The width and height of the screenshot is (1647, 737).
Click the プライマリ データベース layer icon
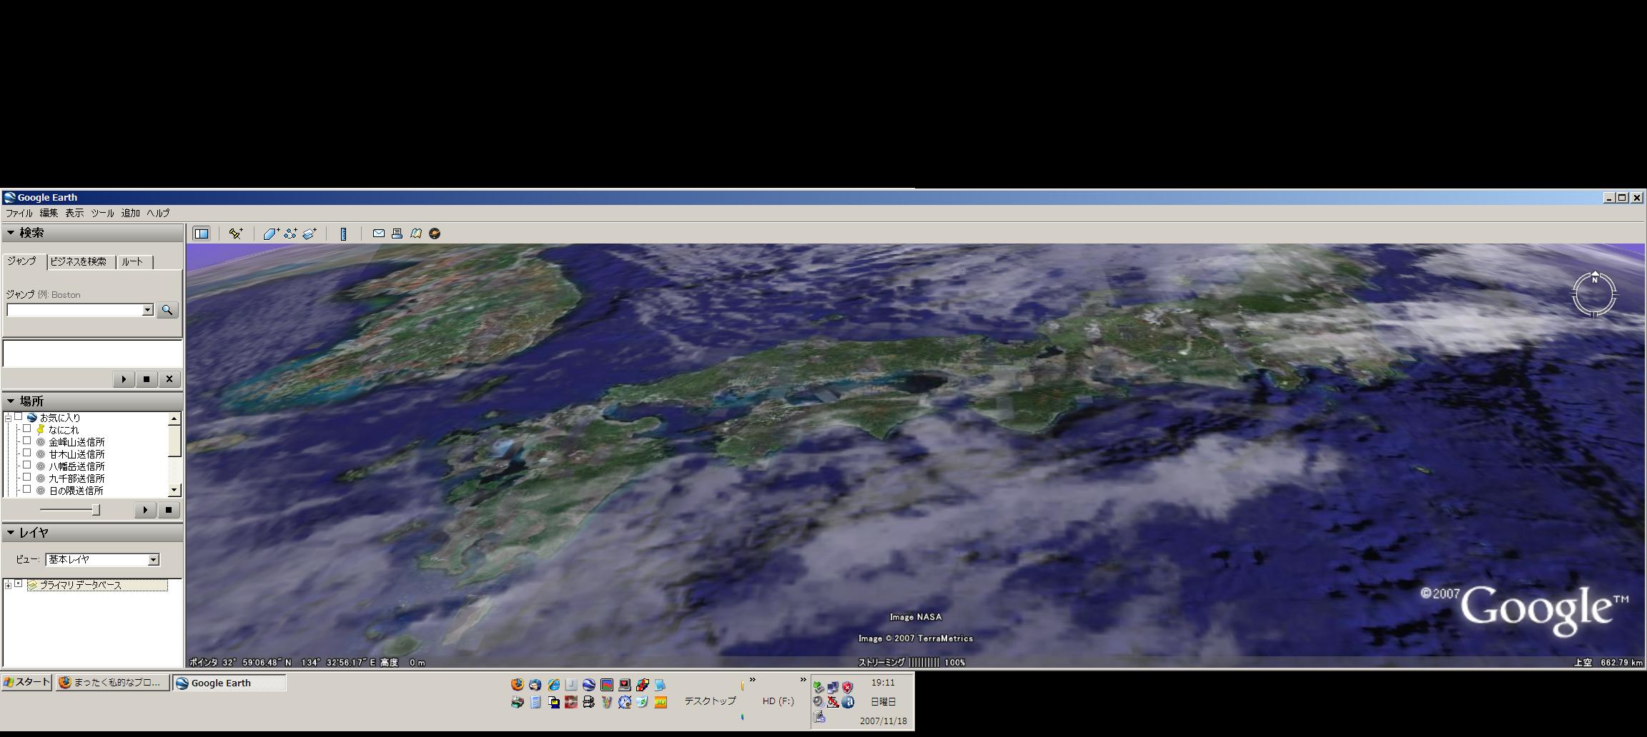(32, 585)
